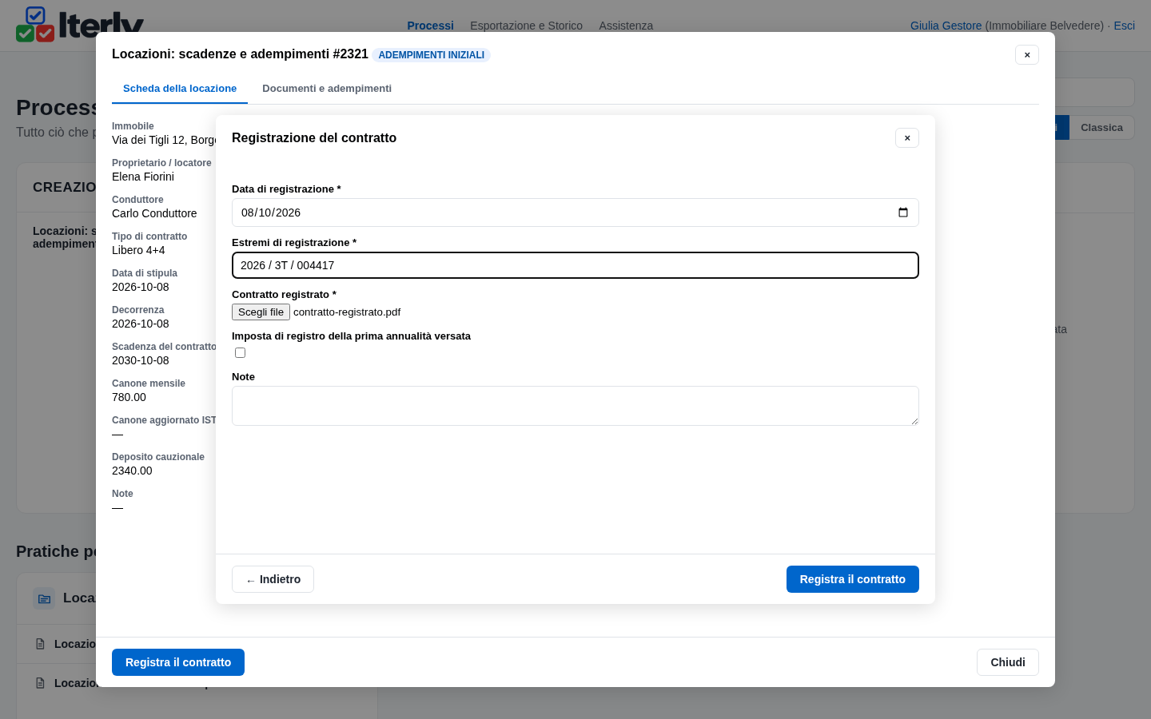Viewport: 1151px width, 719px height.
Task: Go to Esportazione e Storico
Action: [x=526, y=26]
